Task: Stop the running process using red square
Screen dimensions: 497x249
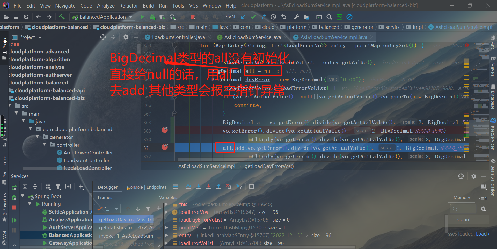Action: [x=193, y=17]
